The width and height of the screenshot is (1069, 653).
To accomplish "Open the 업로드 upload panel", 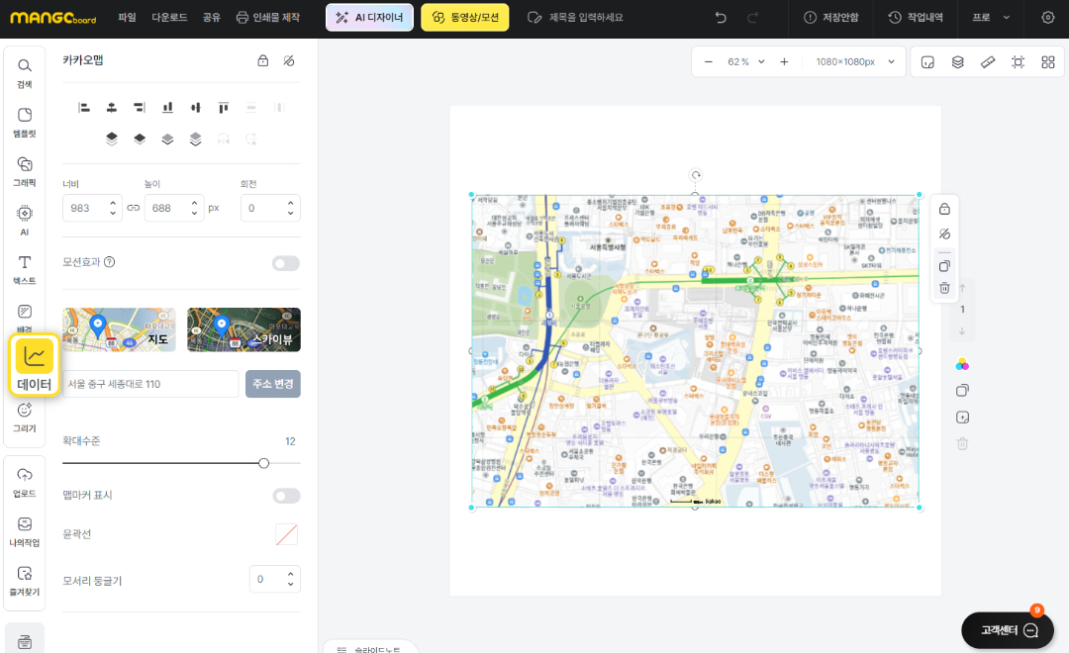I will pos(25,481).
